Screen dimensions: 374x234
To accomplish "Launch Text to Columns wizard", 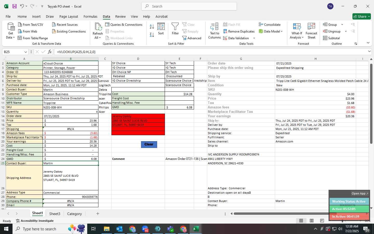I will coord(215,31).
